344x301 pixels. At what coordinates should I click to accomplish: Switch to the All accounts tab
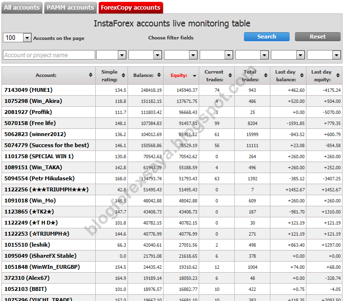pyautogui.click(x=22, y=8)
